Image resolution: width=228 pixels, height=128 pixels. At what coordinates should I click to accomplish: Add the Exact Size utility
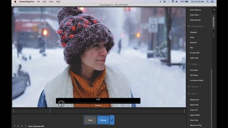(x=194, y=120)
